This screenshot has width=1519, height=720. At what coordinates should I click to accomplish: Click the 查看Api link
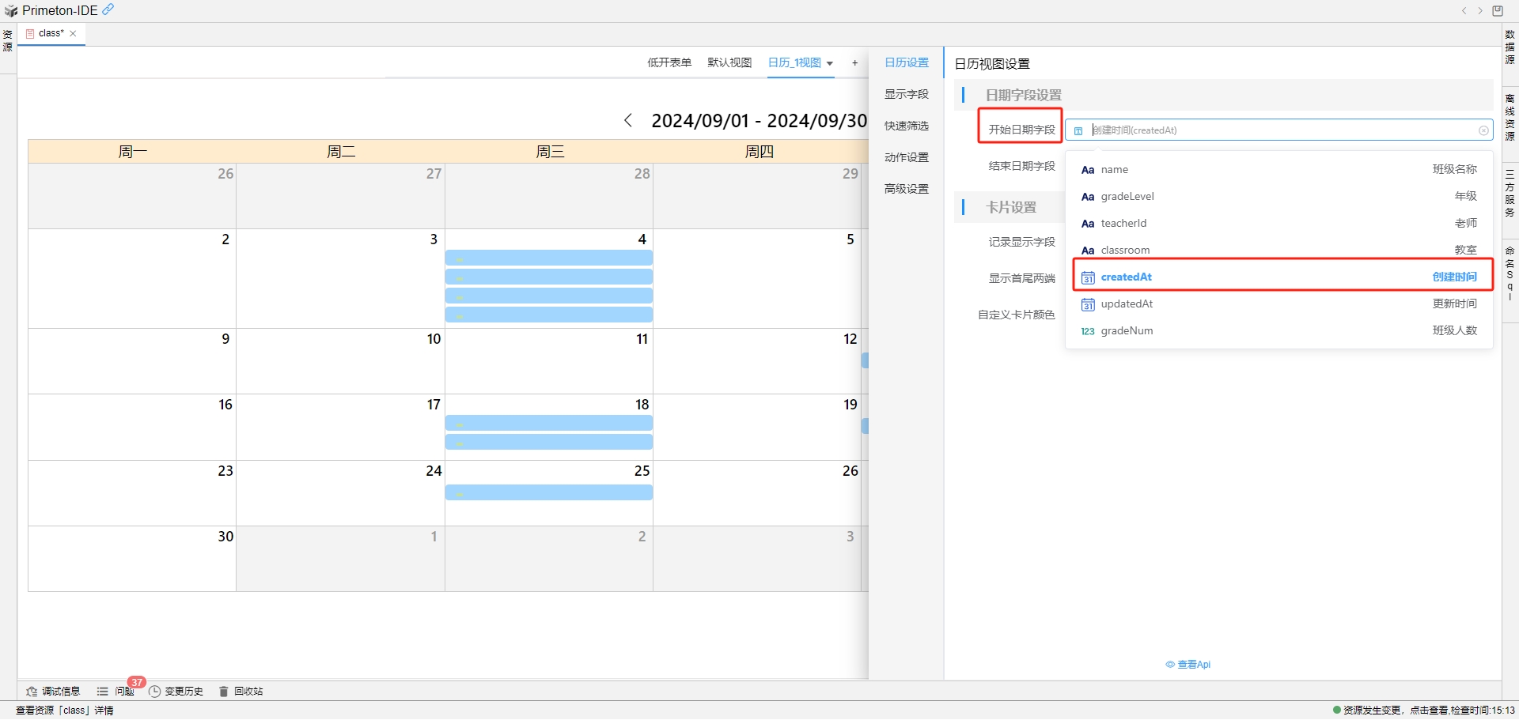click(1188, 664)
